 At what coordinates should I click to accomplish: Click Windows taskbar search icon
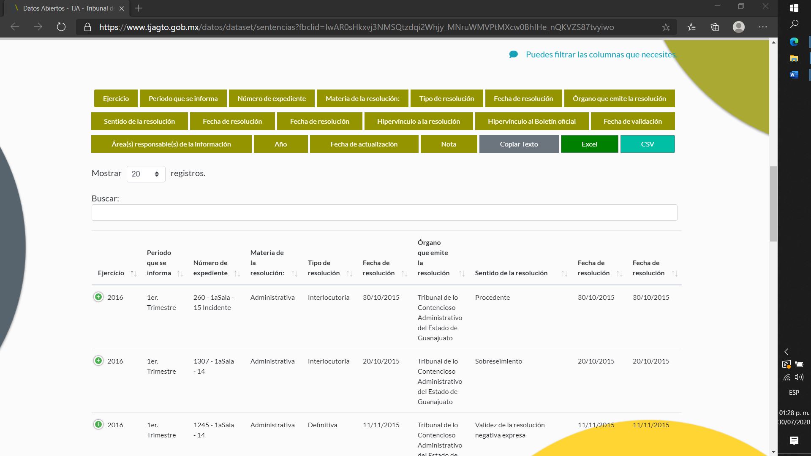point(794,24)
